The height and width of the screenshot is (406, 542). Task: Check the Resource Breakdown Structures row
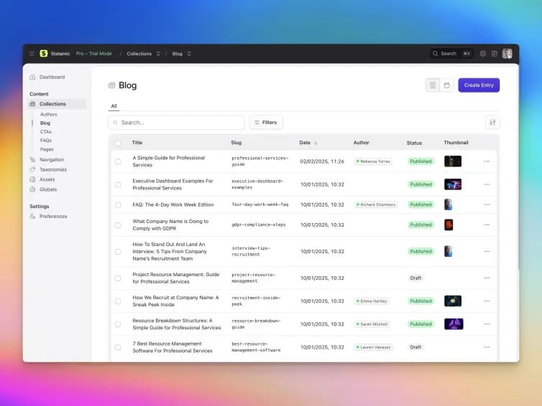click(118, 324)
